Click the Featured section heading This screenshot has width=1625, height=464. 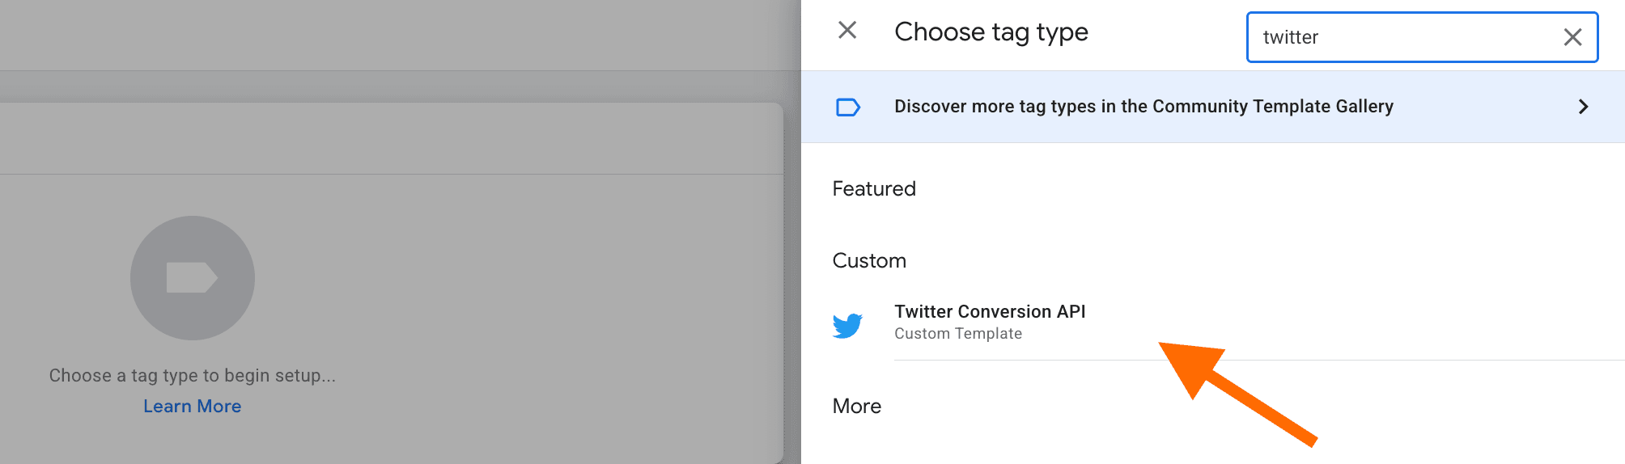pyautogui.click(x=874, y=189)
